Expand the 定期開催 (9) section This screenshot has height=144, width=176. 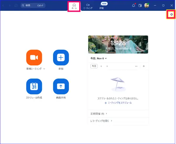click(x=99, y=114)
